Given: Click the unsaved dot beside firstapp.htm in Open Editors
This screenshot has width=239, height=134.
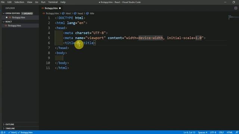Looking at the screenshot, I should 7,17.
